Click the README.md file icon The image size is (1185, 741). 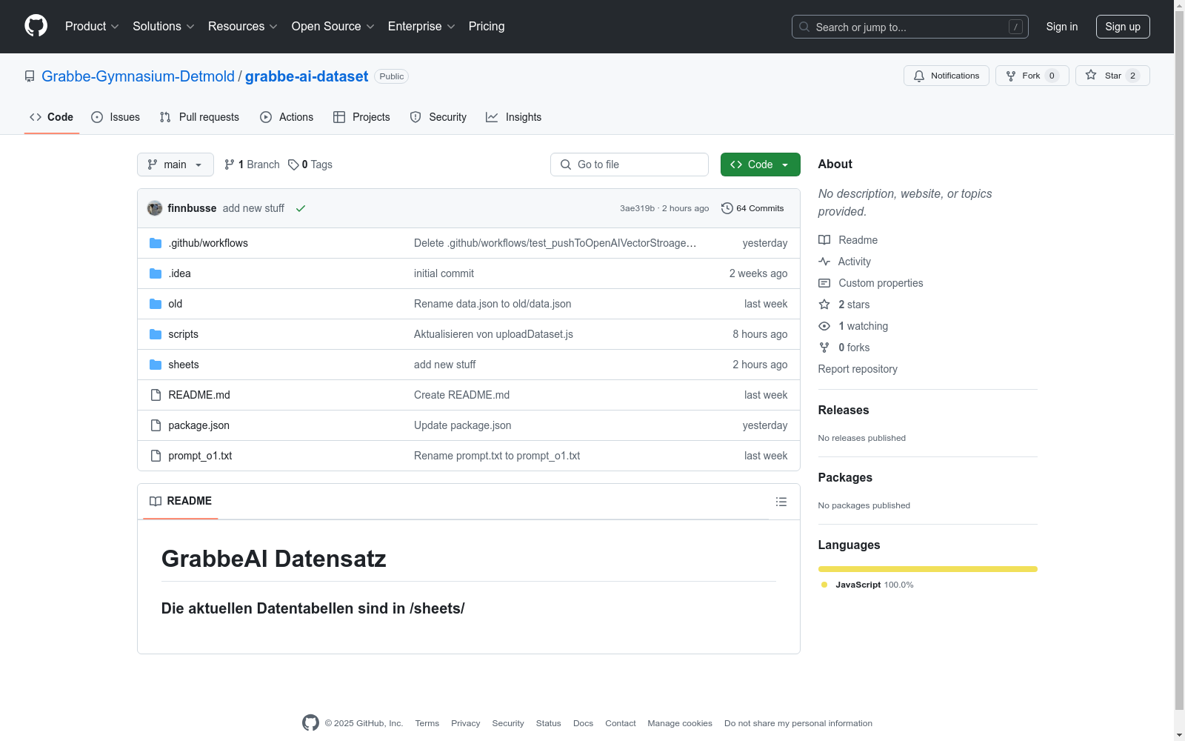156,395
